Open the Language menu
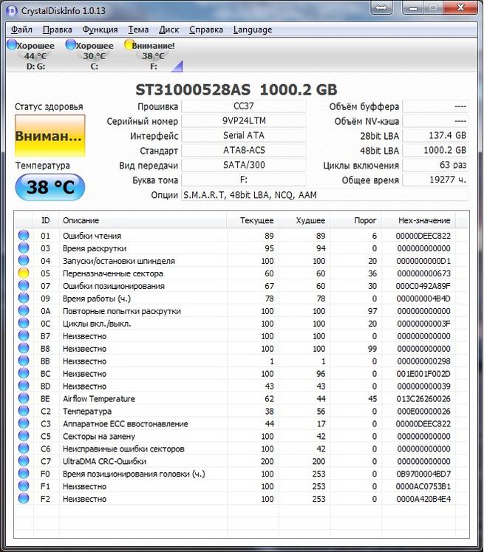 click(x=253, y=30)
